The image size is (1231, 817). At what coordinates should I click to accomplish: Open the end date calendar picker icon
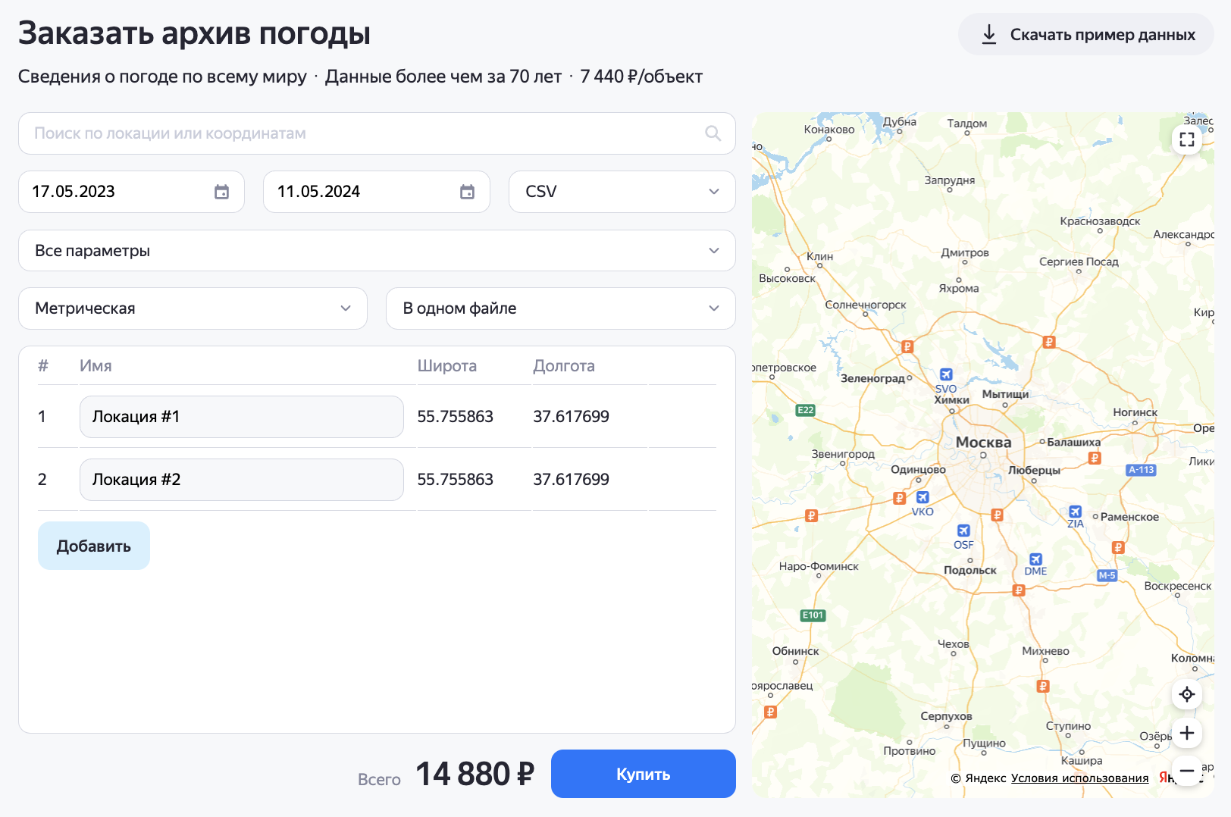pos(467,192)
